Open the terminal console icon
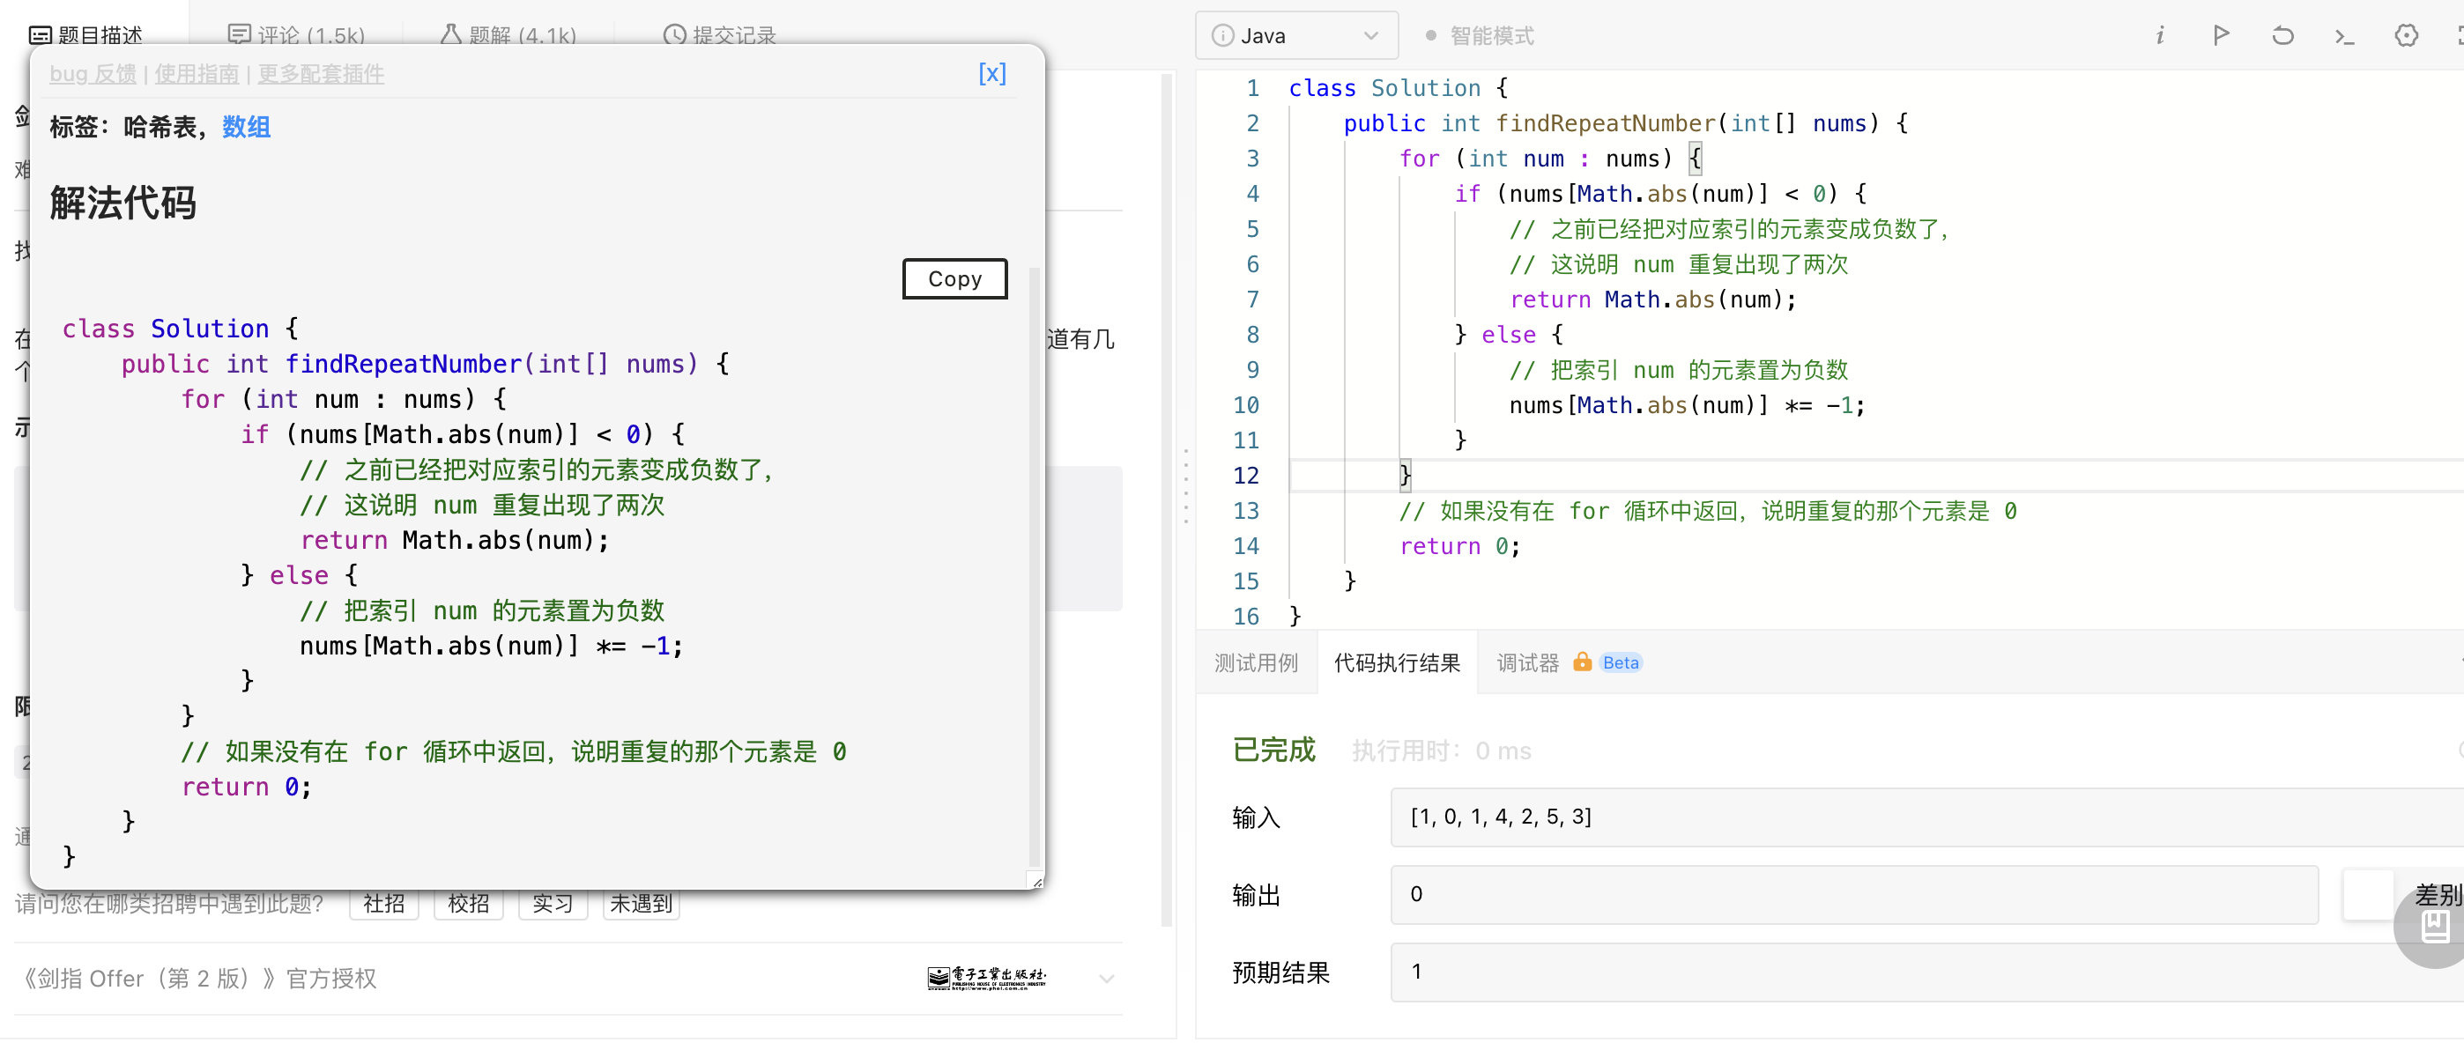2464x1050 pixels. click(x=2344, y=36)
